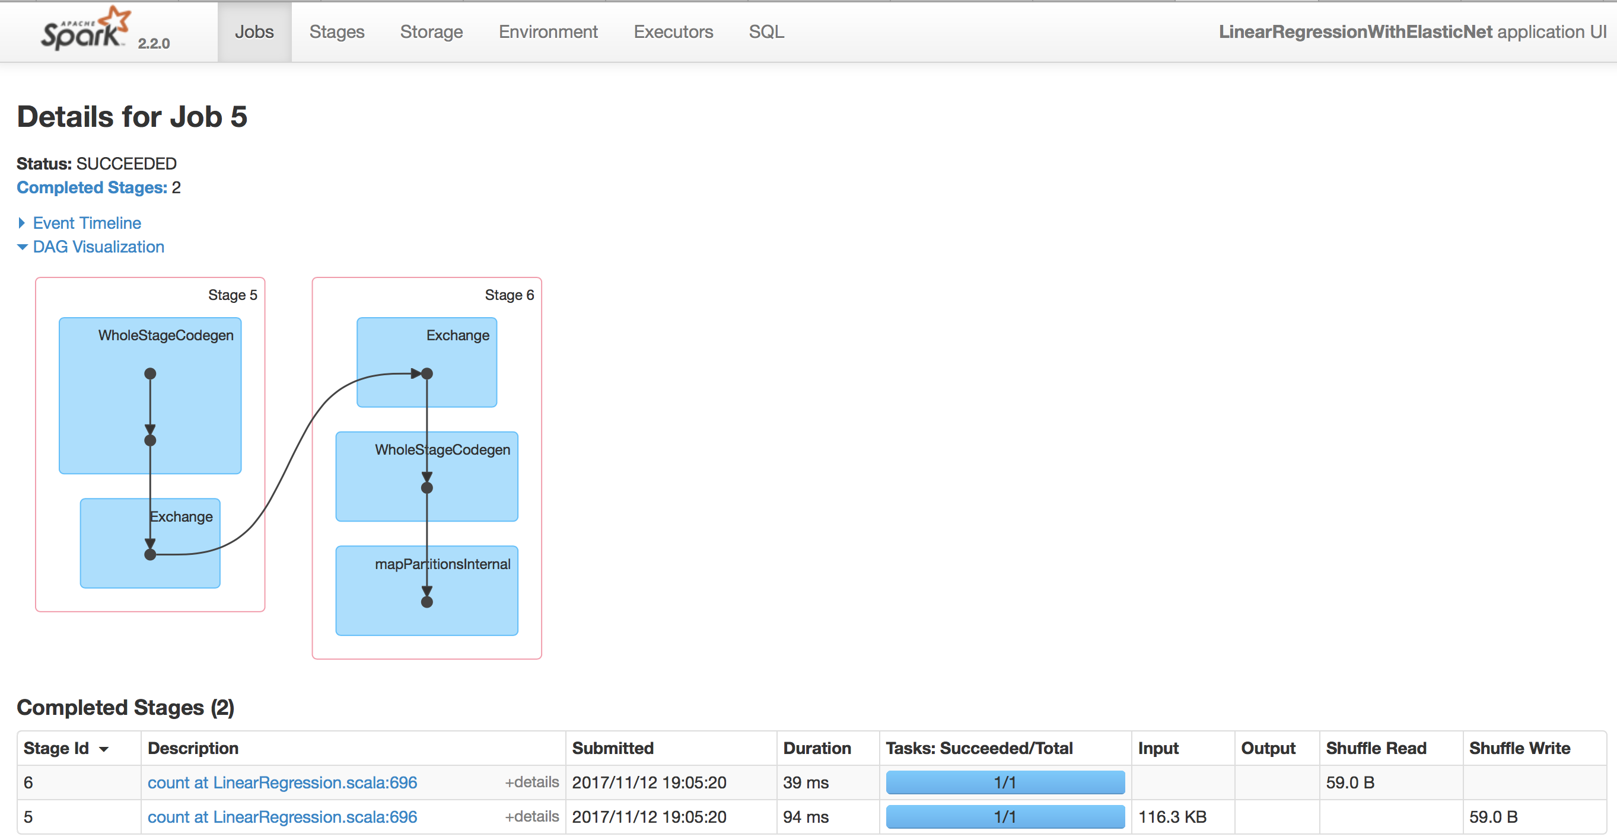Show +details for stage 6
1617x837 pixels.
click(531, 782)
